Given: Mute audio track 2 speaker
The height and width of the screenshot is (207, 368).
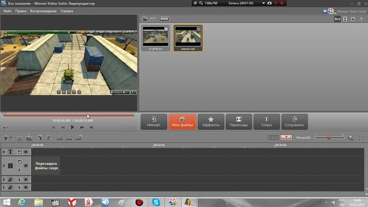Looking at the screenshot, I should [x=20, y=179].
